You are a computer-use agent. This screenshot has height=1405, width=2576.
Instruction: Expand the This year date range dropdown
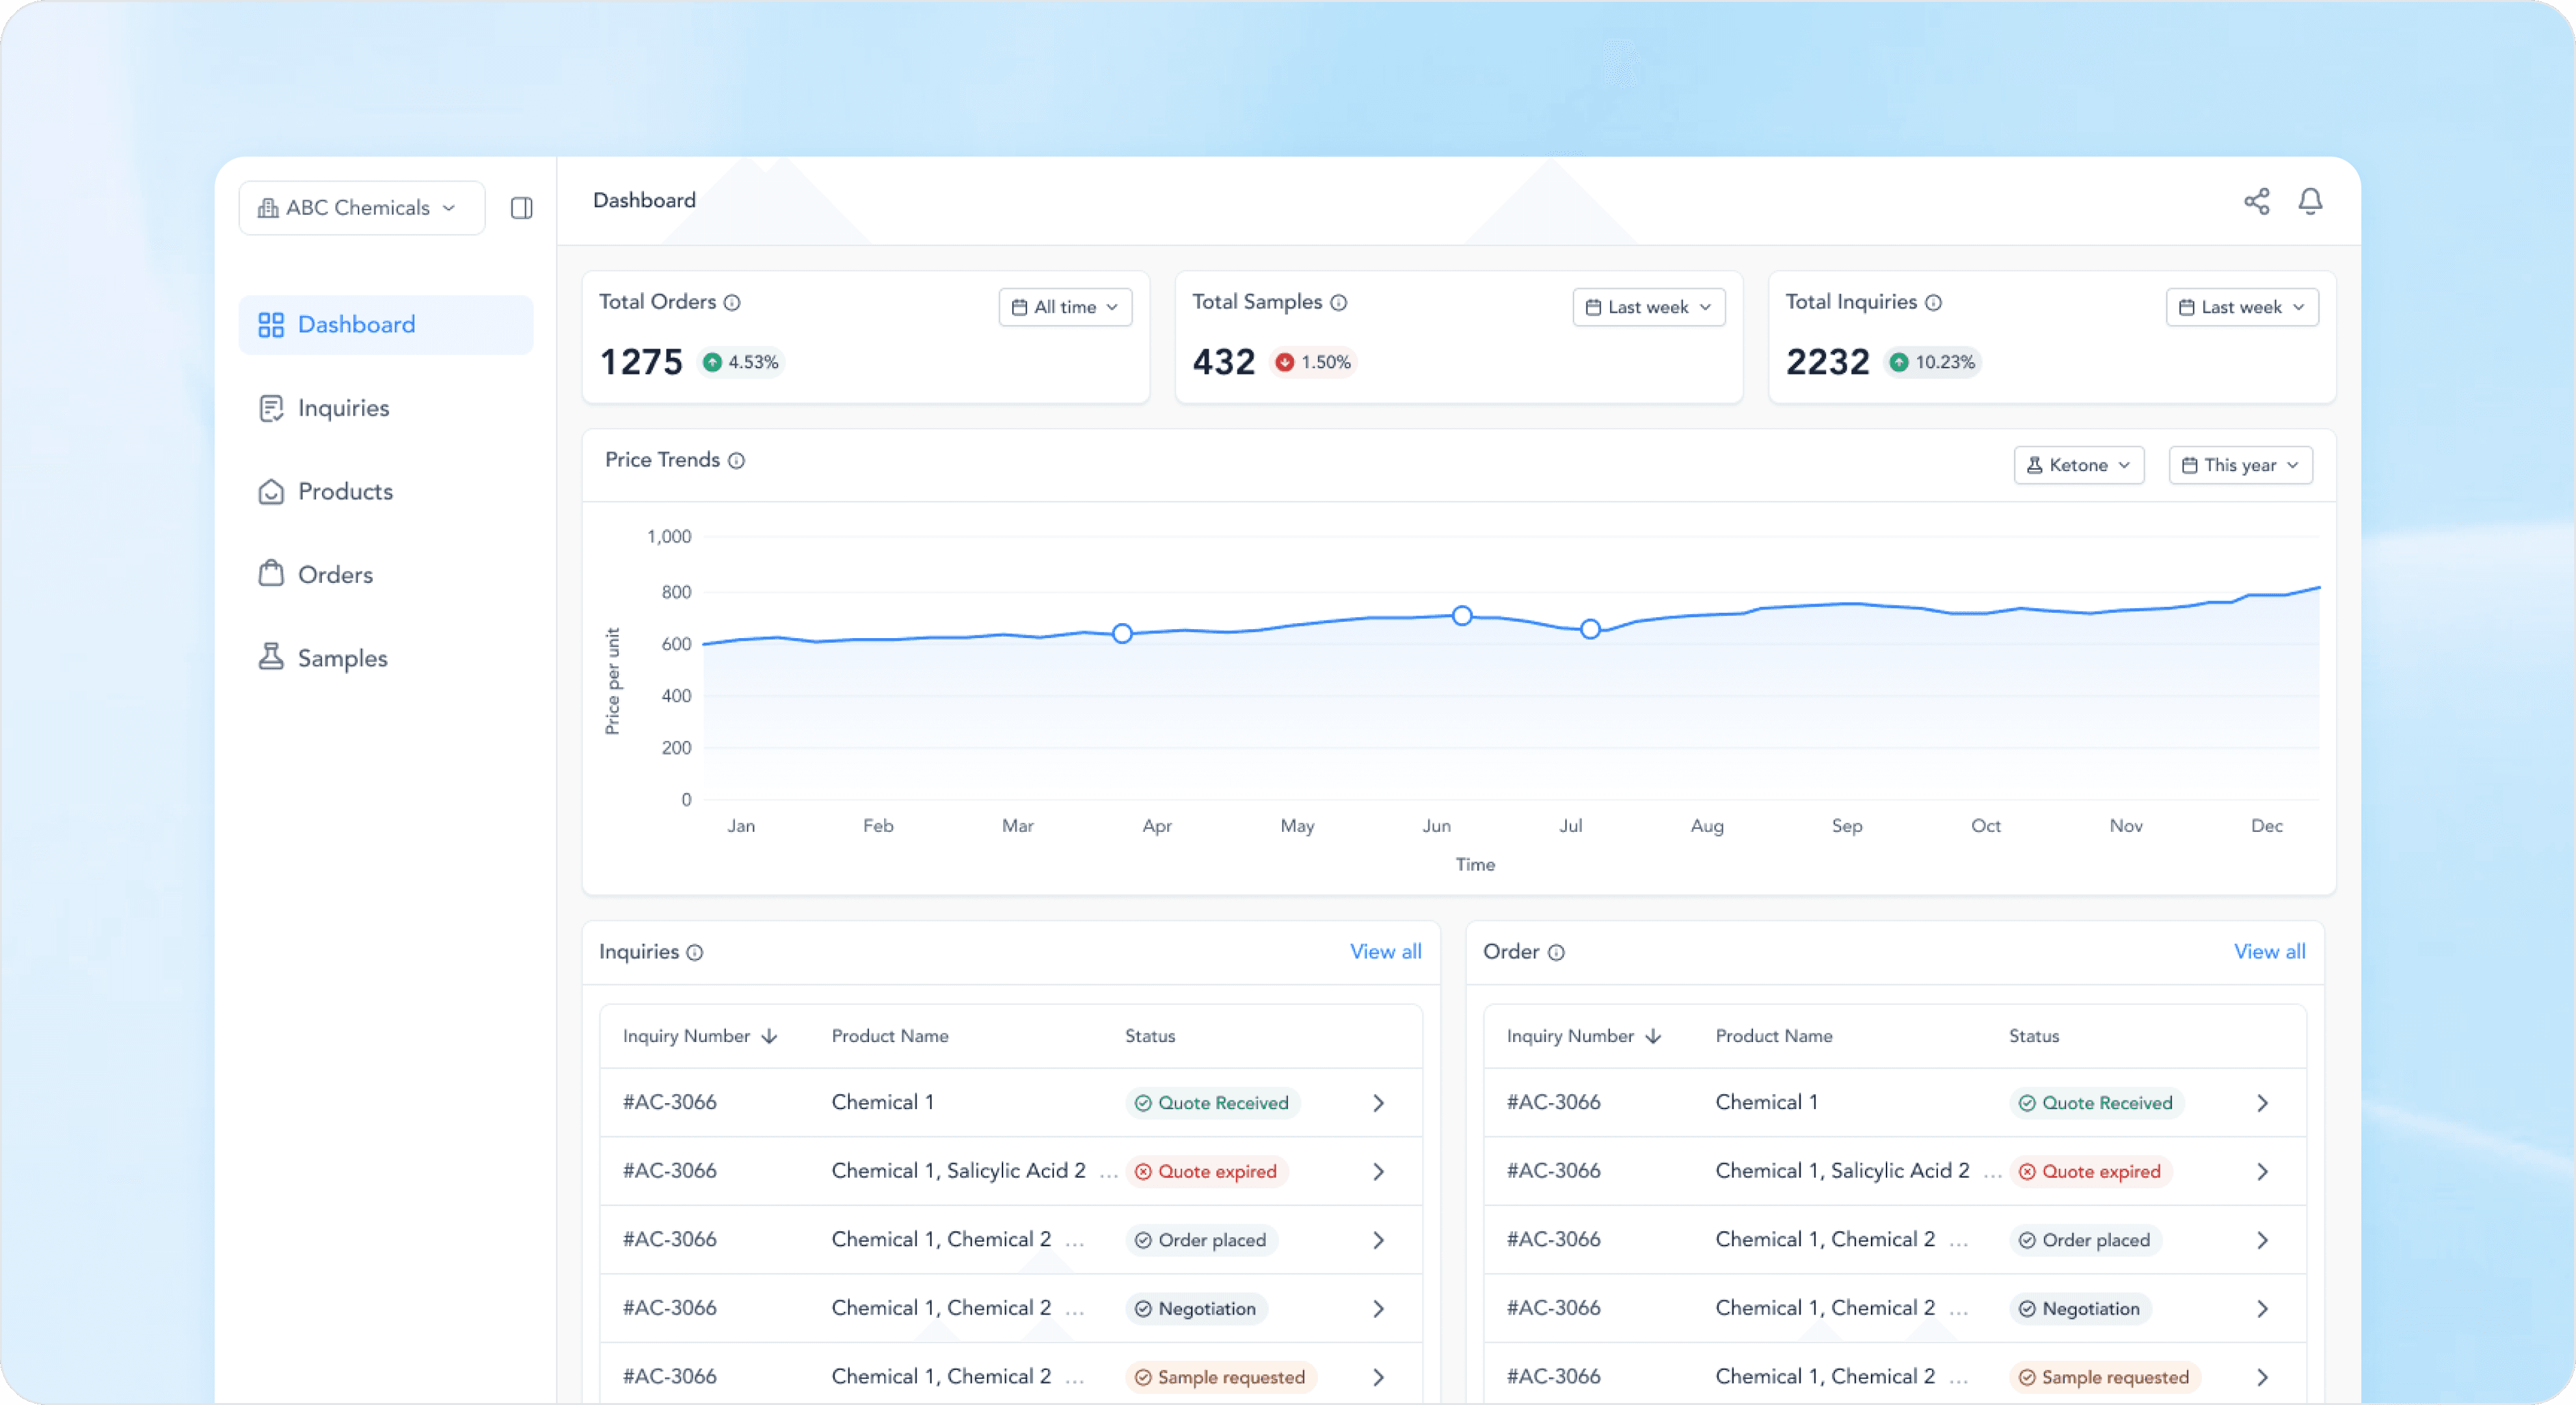pyautogui.click(x=2240, y=466)
